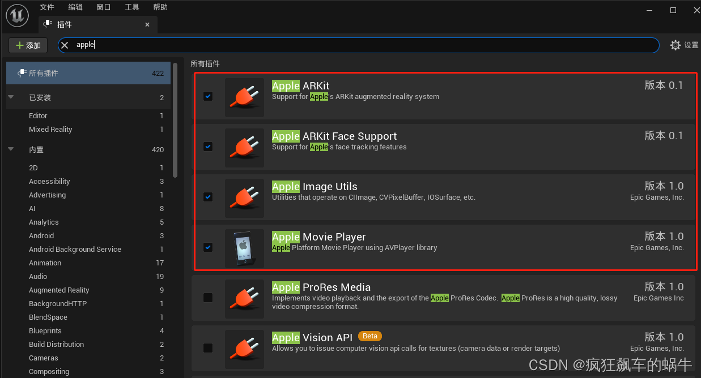The image size is (701, 378).
Task: Click the Apple Vision API title
Action: pos(312,338)
